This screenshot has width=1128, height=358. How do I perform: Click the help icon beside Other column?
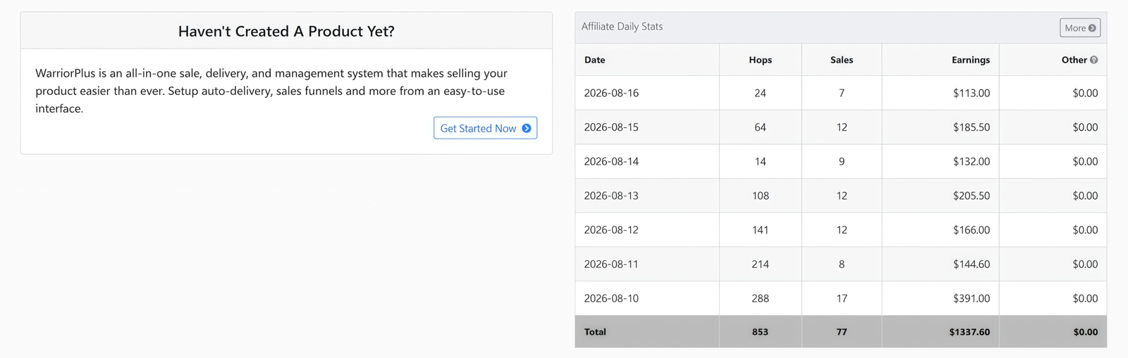click(1093, 60)
